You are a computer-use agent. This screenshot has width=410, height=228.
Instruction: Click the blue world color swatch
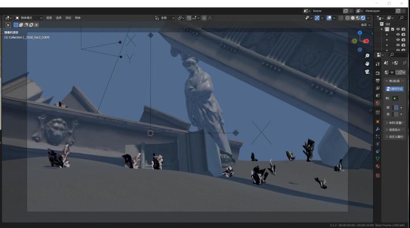point(396,107)
